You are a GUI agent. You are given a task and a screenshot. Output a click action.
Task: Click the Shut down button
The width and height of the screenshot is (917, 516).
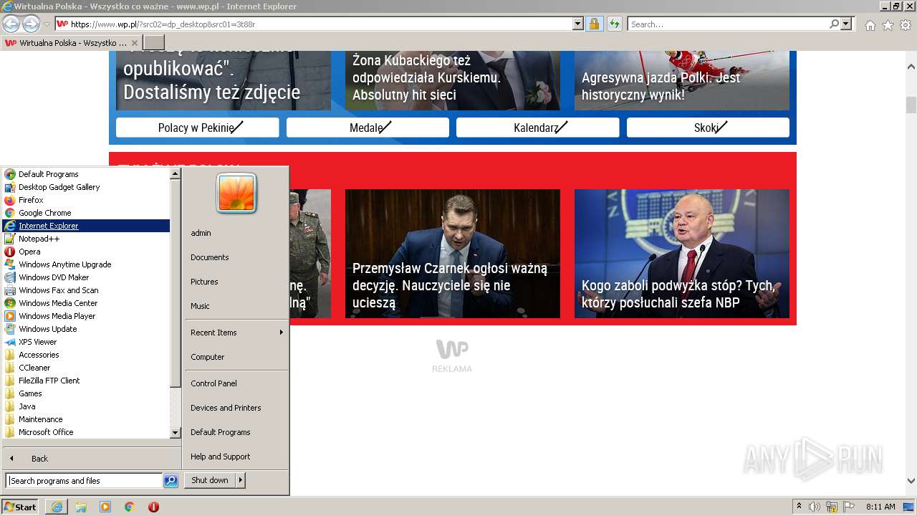210,480
